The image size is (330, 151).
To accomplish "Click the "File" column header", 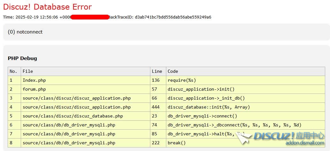I will [x=28, y=71].
